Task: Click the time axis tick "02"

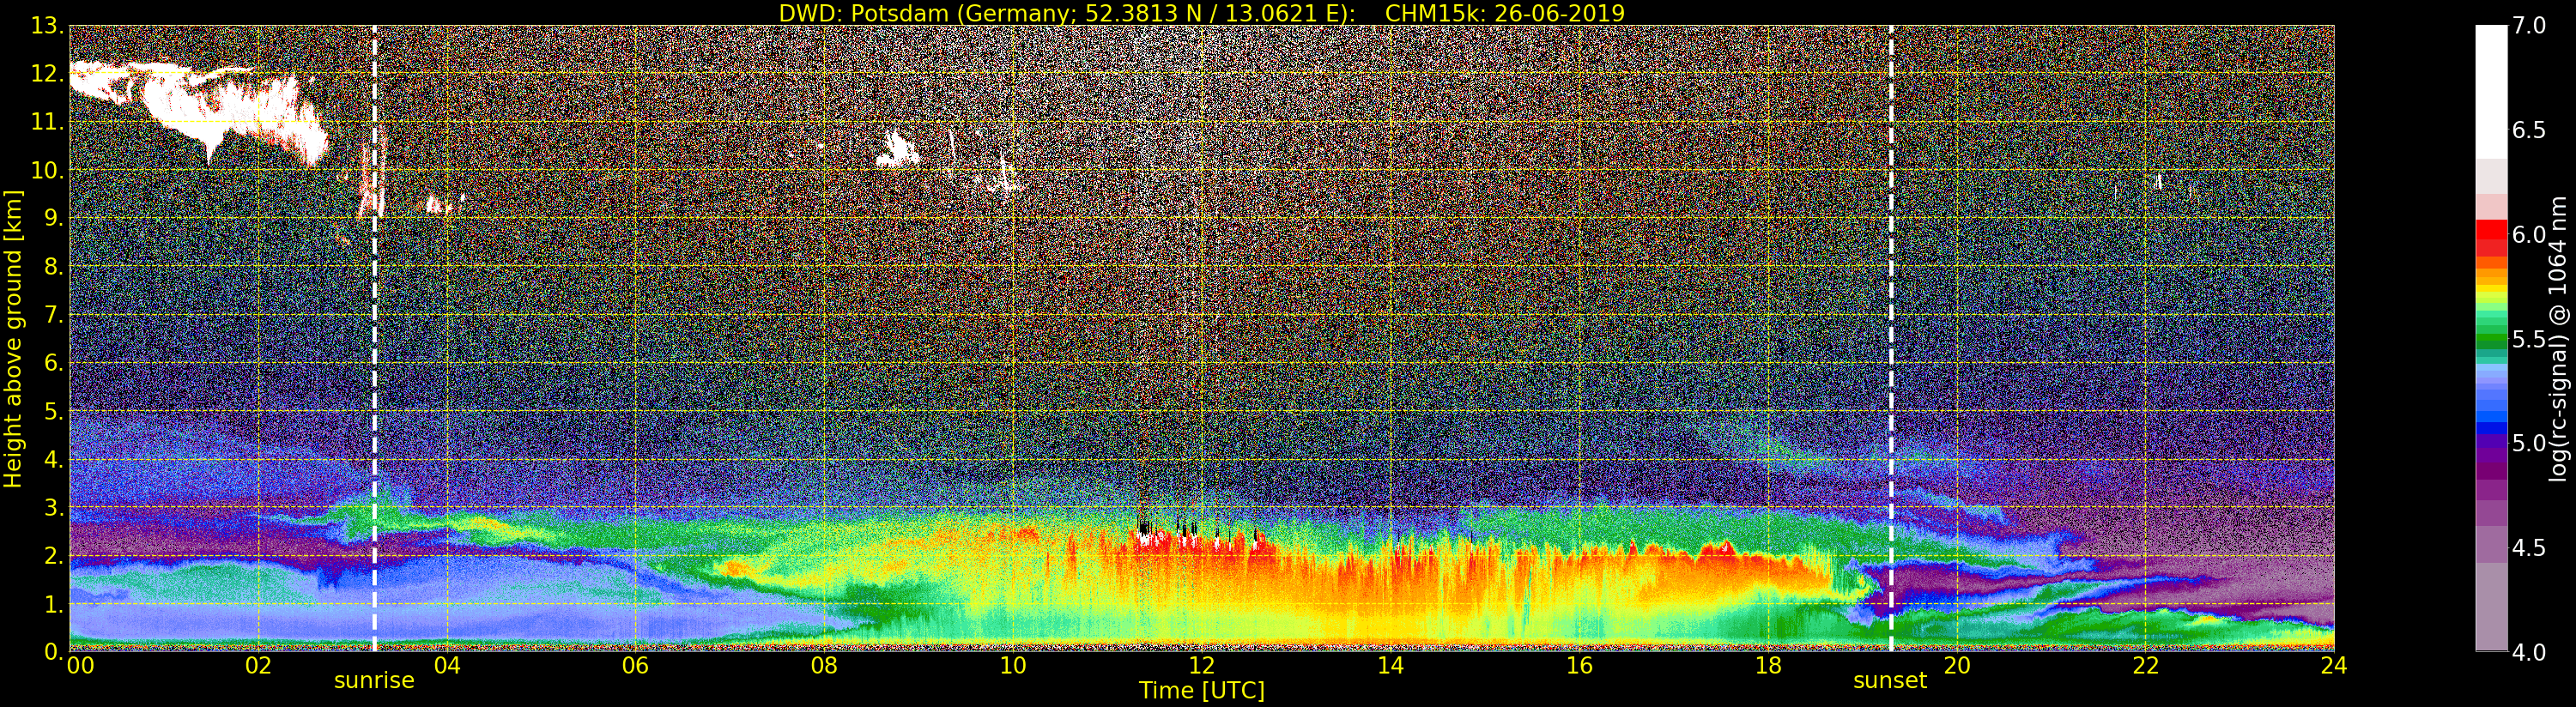Action: coord(258,666)
